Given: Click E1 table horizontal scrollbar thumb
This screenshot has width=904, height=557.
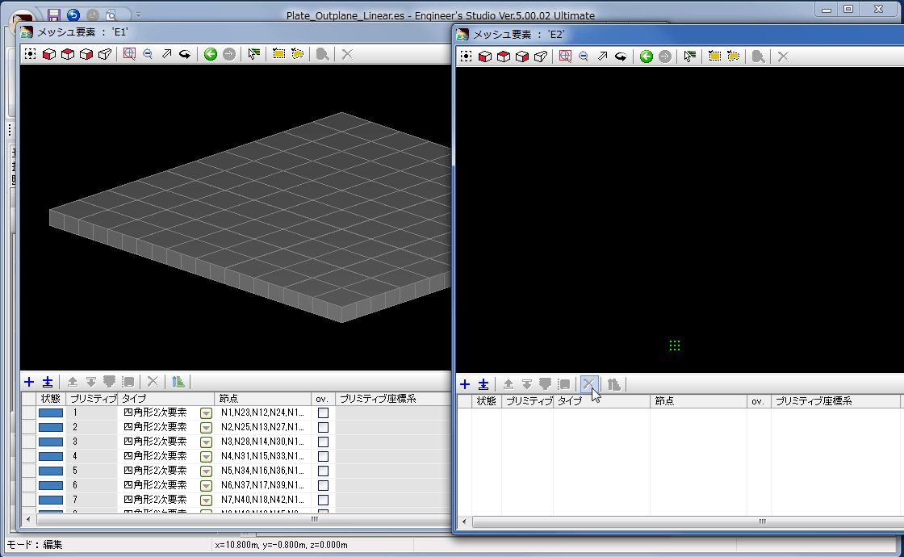Looking at the screenshot, I should [x=313, y=520].
